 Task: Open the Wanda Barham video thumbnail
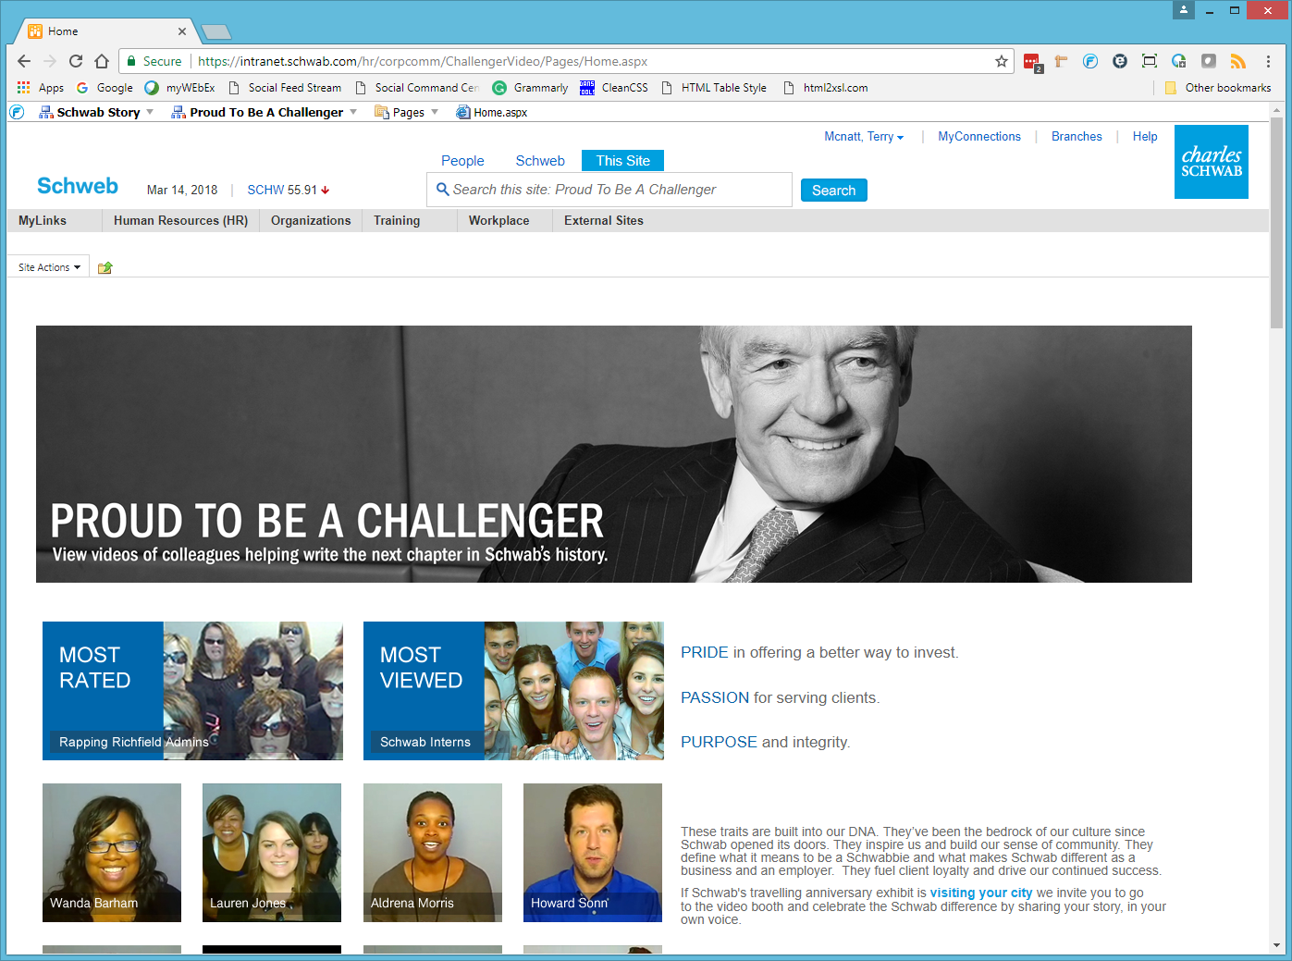(112, 853)
